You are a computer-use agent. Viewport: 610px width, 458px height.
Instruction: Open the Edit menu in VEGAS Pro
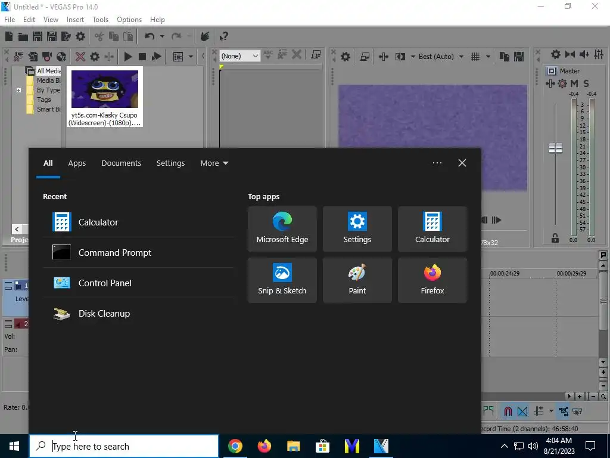coord(29,20)
